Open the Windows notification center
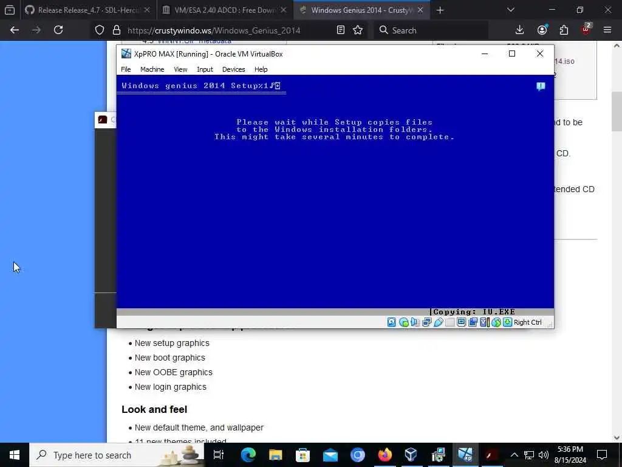Image resolution: width=622 pixels, height=467 pixels. 602,455
